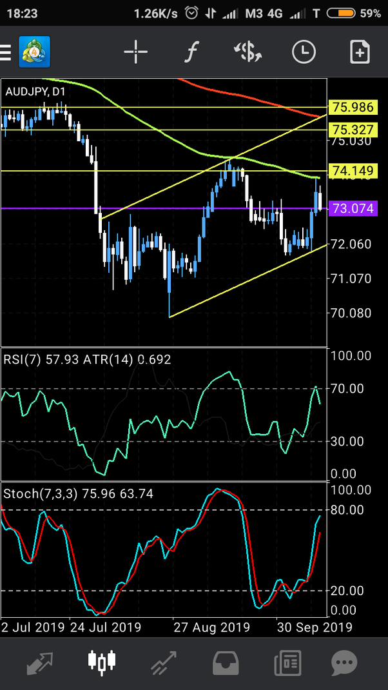Select the 75.986 price level label
This screenshot has height=690, width=388.
[353, 107]
